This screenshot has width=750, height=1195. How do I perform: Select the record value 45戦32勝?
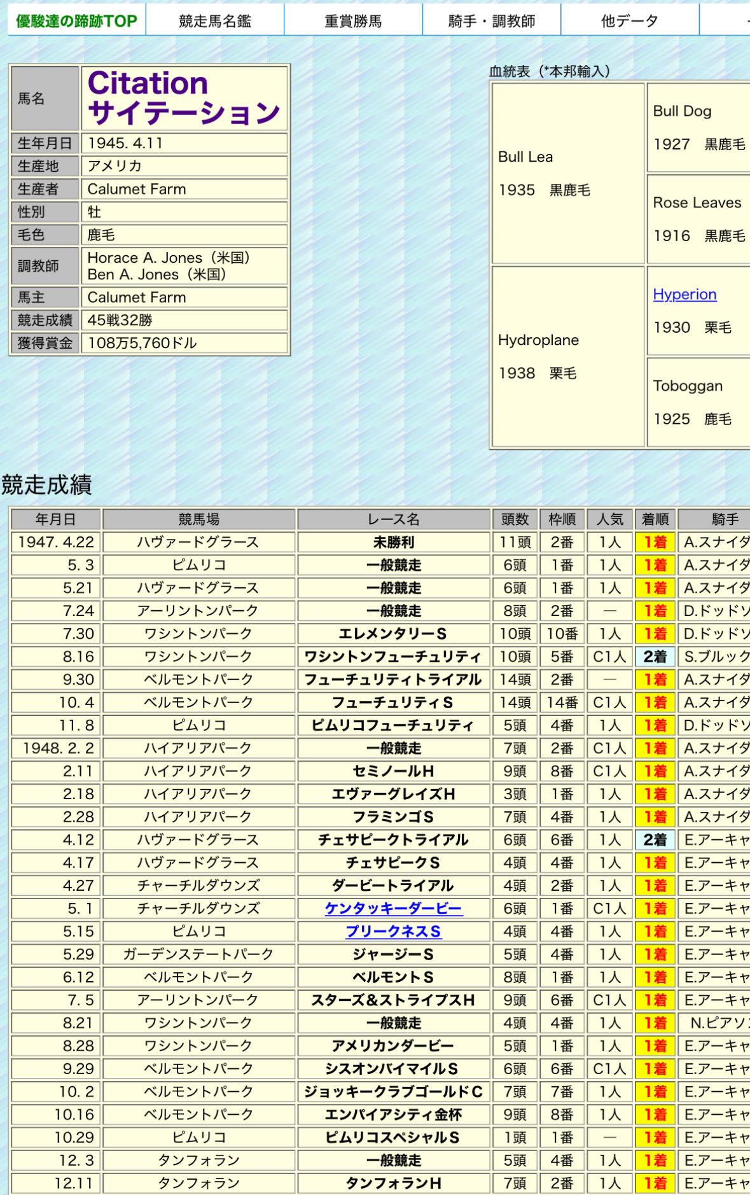pyautogui.click(x=120, y=320)
